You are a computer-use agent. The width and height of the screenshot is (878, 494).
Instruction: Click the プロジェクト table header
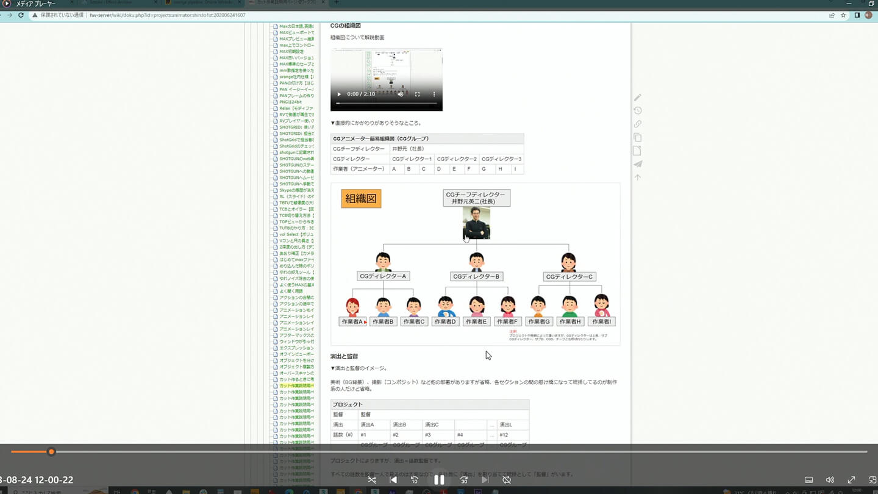430,404
